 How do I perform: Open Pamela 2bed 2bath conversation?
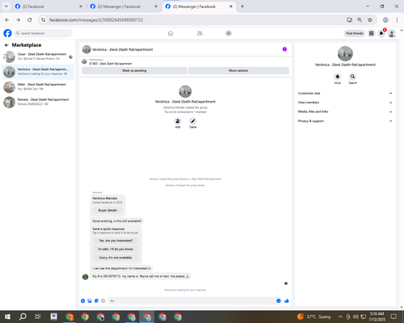click(x=38, y=102)
